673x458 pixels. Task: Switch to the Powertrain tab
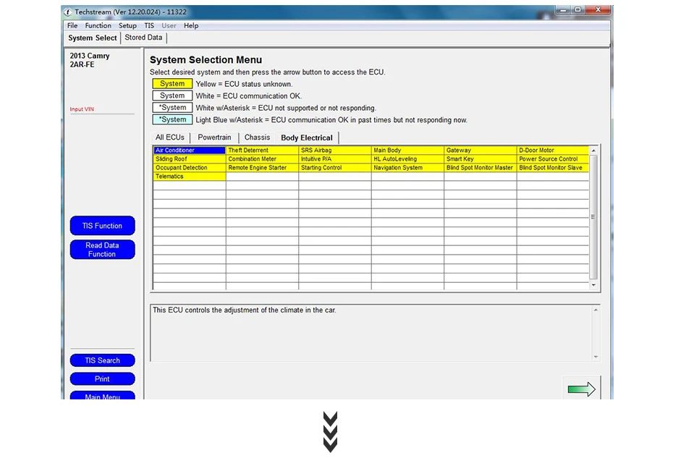[214, 137]
